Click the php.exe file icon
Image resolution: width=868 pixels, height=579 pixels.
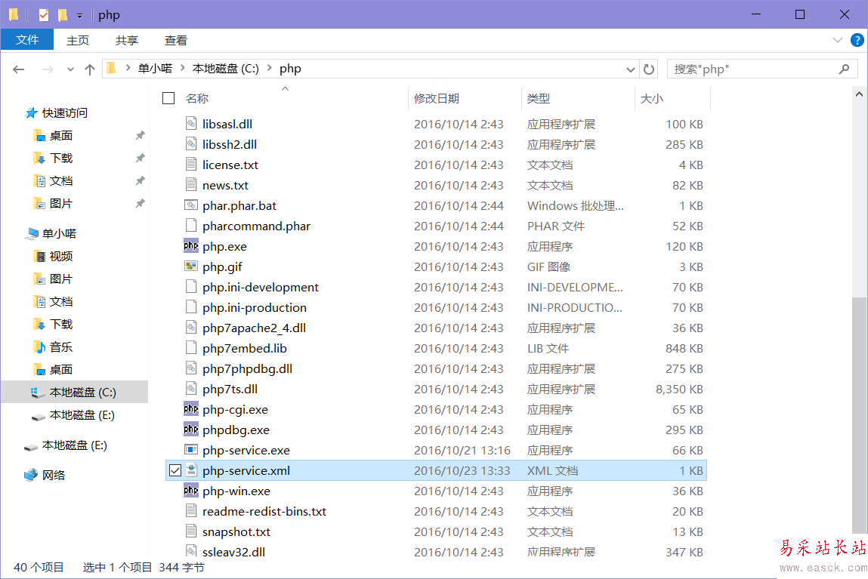pyautogui.click(x=191, y=246)
